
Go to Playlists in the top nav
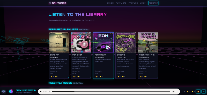coord(121,3)
